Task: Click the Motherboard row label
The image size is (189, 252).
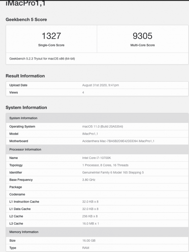Action: coord(18,141)
